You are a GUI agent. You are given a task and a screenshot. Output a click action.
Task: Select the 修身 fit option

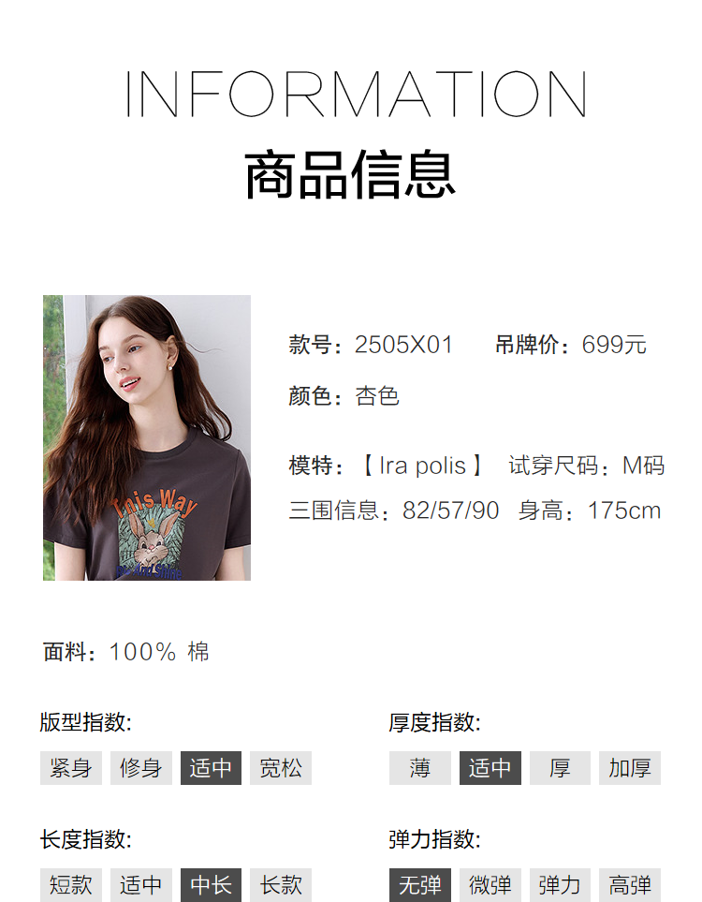point(140,768)
